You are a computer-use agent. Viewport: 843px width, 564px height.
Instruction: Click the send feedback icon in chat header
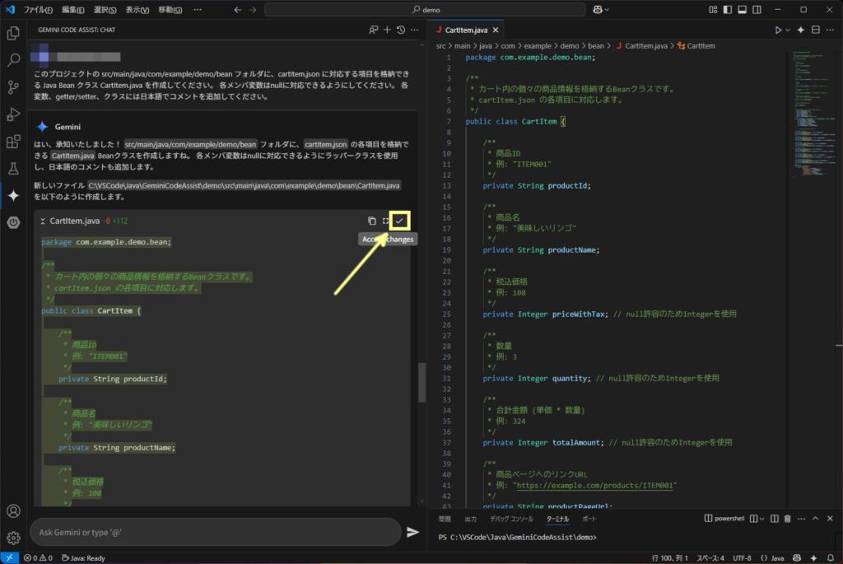tap(373, 30)
